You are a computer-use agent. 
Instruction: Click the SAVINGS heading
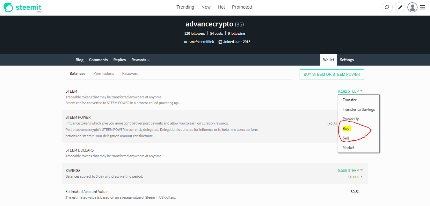click(x=73, y=171)
